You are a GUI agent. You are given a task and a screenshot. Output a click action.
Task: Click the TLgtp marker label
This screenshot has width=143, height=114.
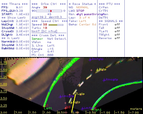(80, 94)
